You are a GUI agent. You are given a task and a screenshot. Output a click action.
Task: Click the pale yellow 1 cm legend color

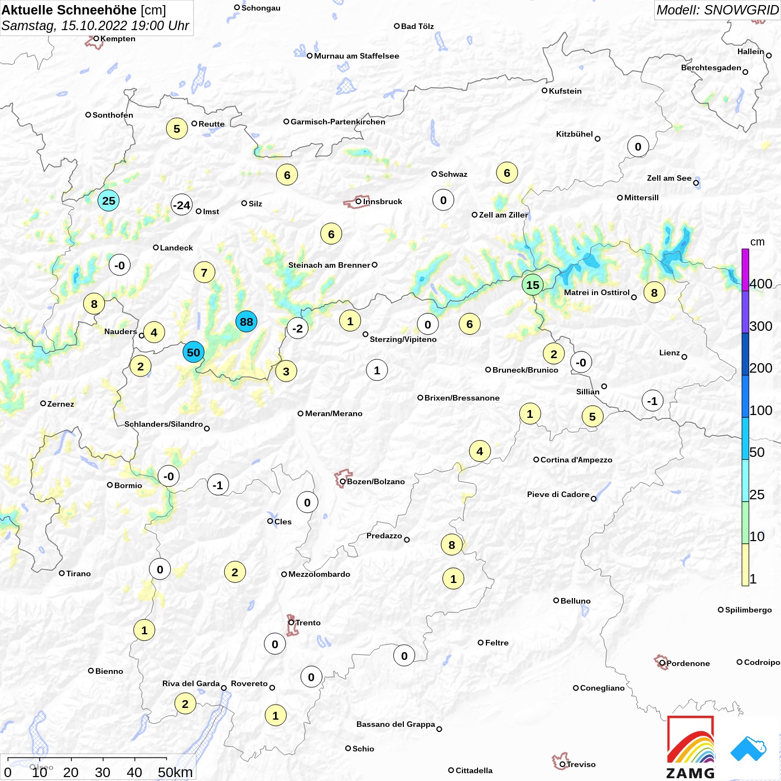click(745, 565)
